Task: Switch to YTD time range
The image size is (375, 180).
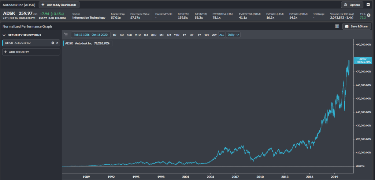Action: [x=177, y=35]
